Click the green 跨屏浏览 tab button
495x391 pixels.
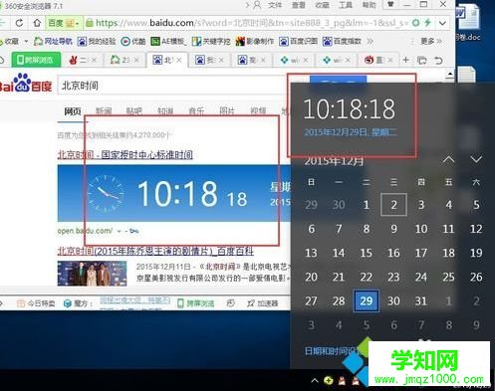[36, 60]
